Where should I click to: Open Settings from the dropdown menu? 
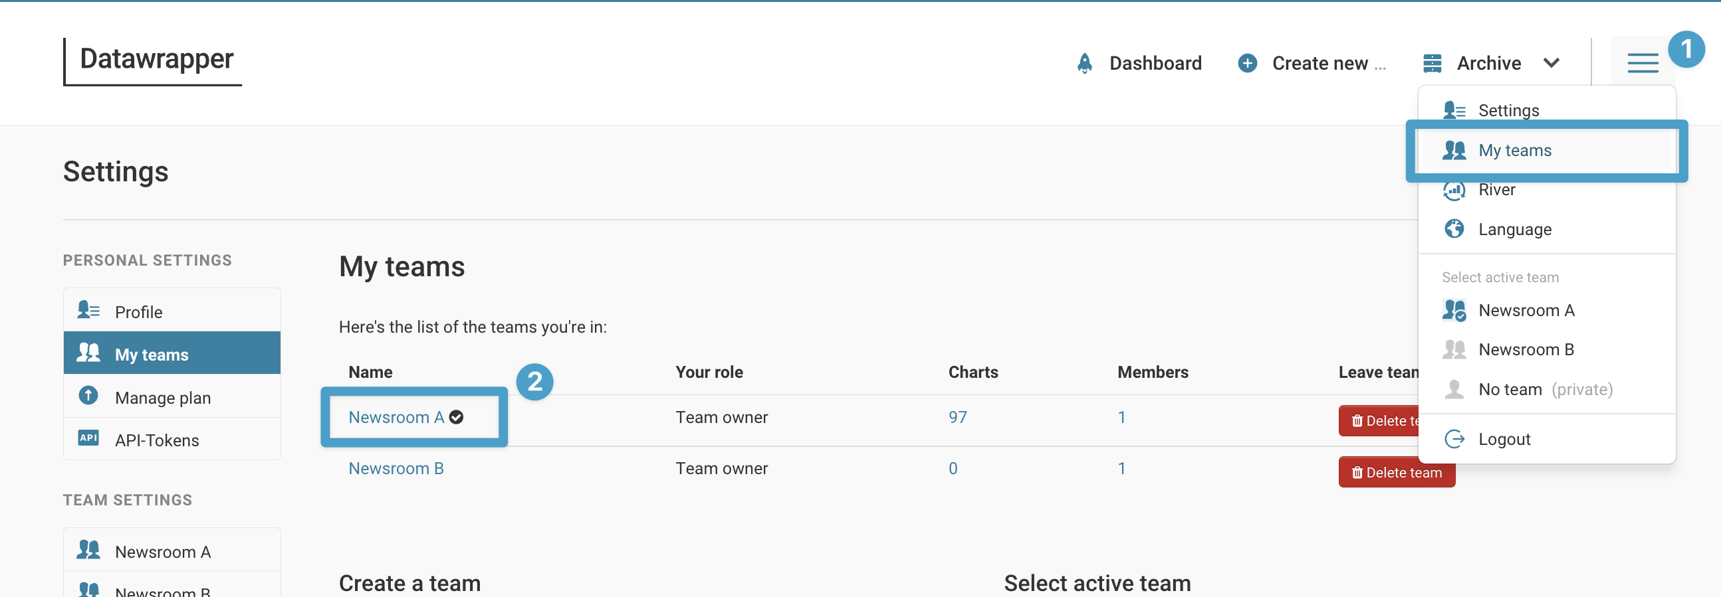point(1508,110)
